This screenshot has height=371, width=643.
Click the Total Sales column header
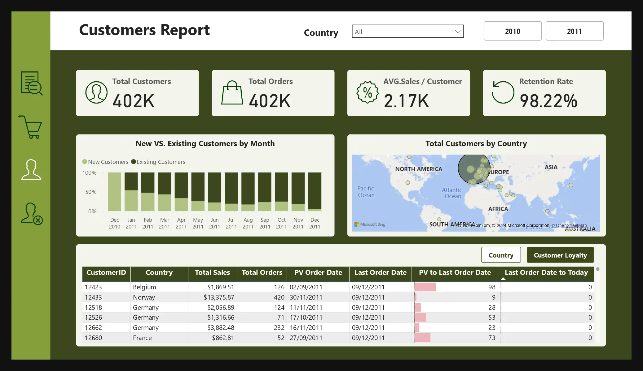tap(212, 273)
